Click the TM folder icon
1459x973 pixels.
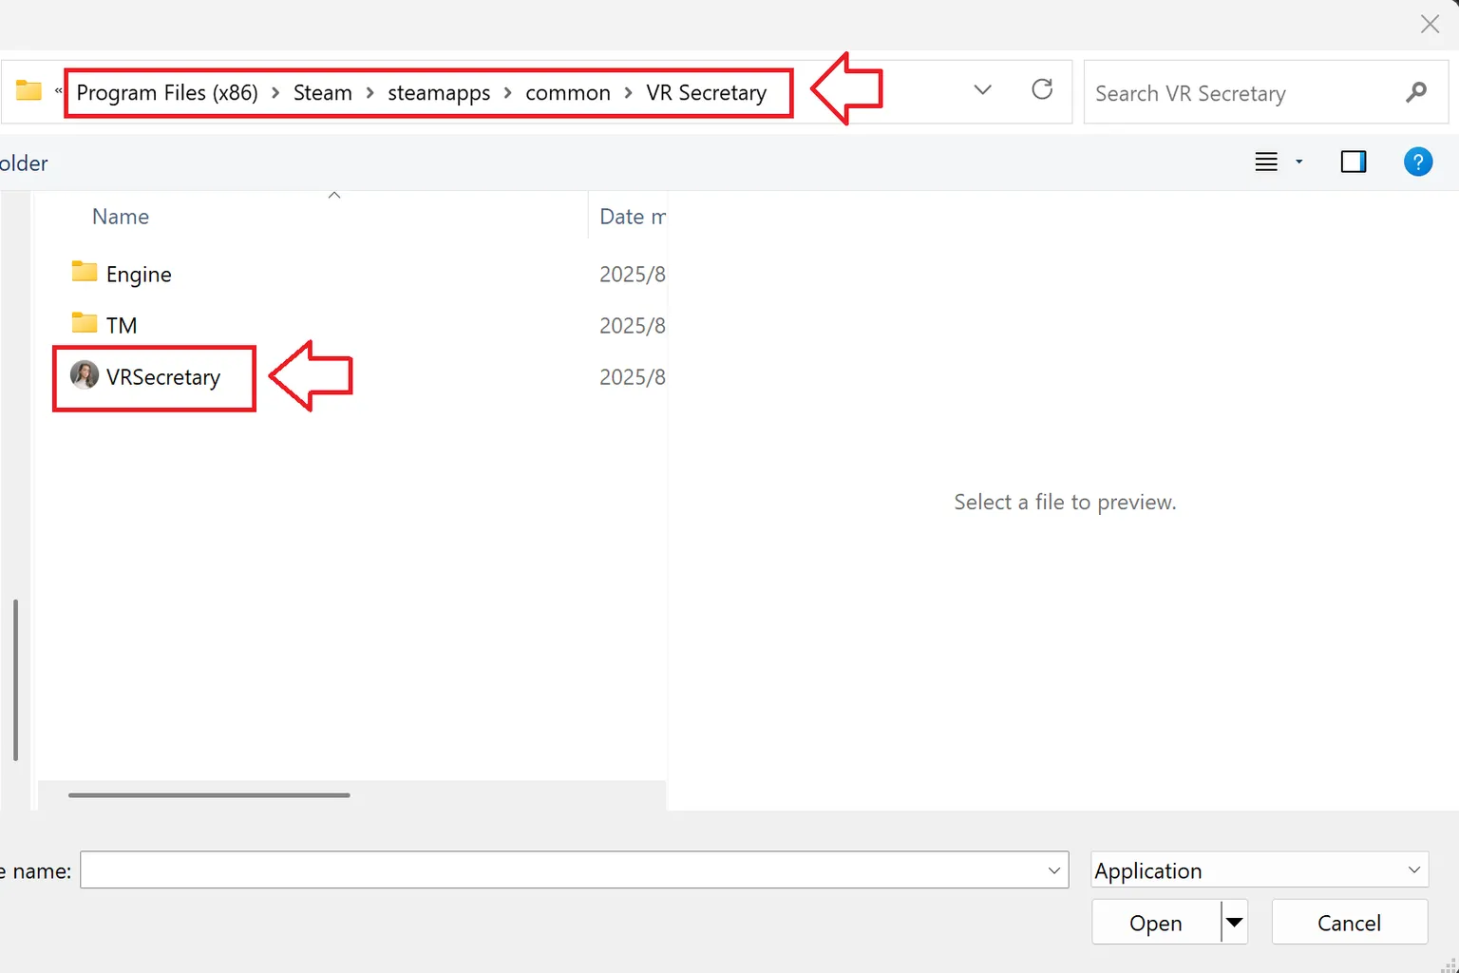[85, 323]
